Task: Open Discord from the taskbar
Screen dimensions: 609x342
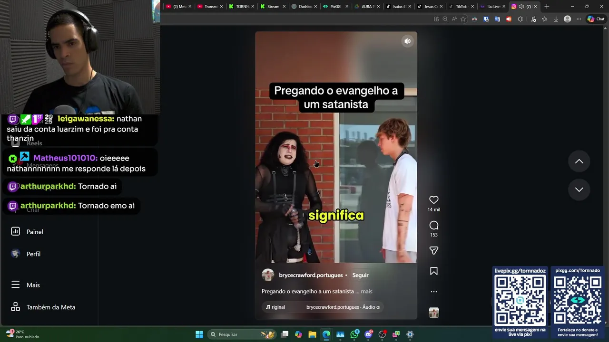Action: pos(368,334)
